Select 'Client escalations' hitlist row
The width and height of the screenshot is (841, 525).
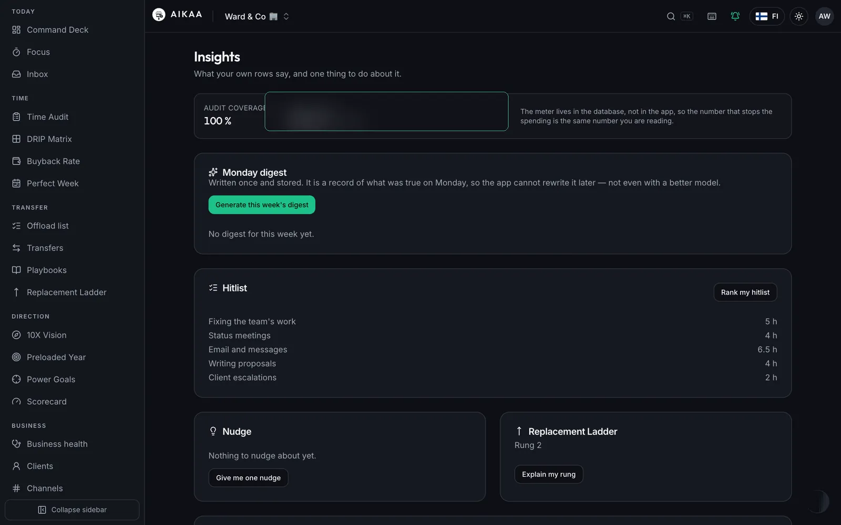pyautogui.click(x=493, y=377)
